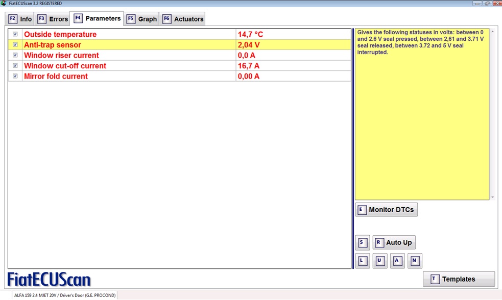Select the Mirror fold current row
The image size is (502, 300).
pos(128,77)
